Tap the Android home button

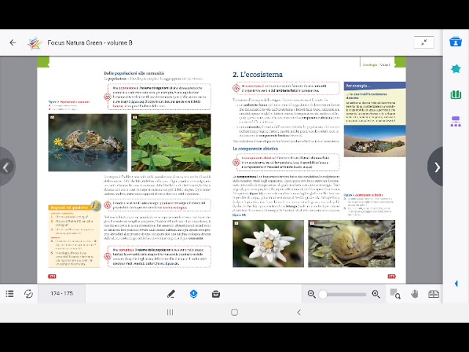pyautogui.click(x=234, y=312)
